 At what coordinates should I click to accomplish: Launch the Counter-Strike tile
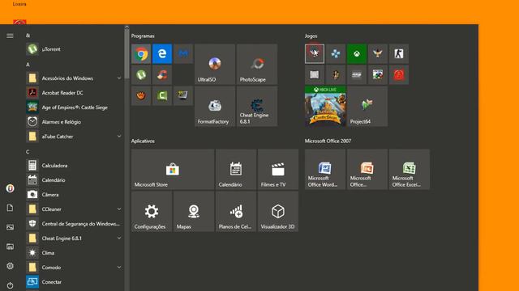(x=399, y=54)
